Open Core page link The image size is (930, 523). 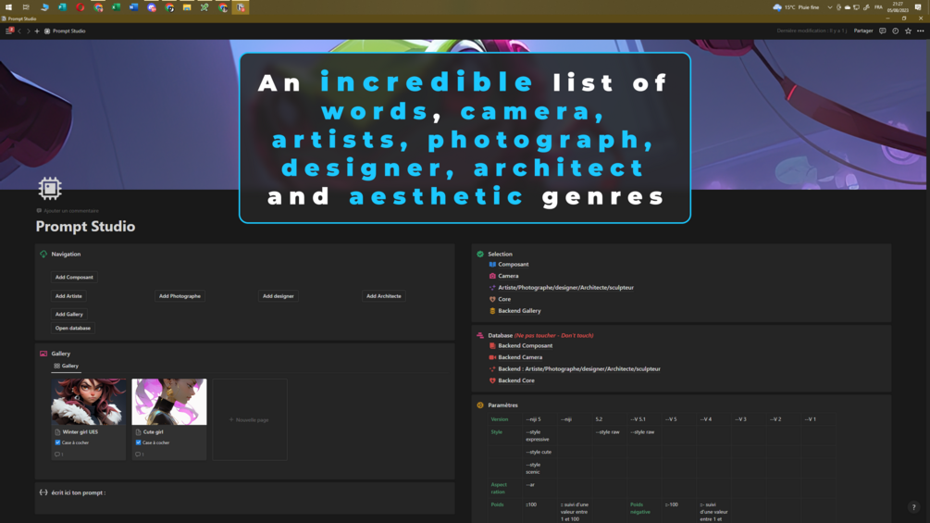504,299
